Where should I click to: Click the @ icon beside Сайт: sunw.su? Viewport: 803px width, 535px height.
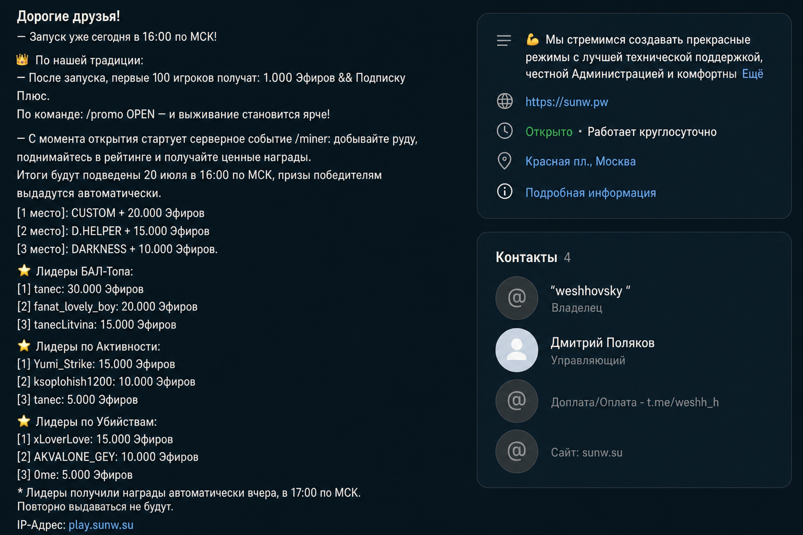(x=517, y=451)
